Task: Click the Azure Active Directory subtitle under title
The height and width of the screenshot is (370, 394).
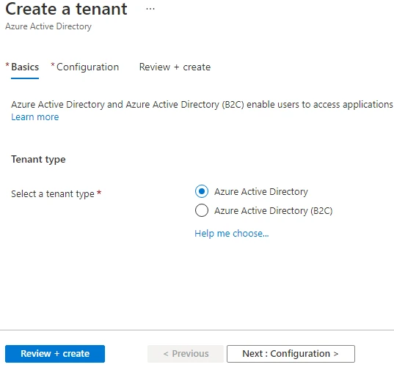Action: pyautogui.click(x=48, y=26)
